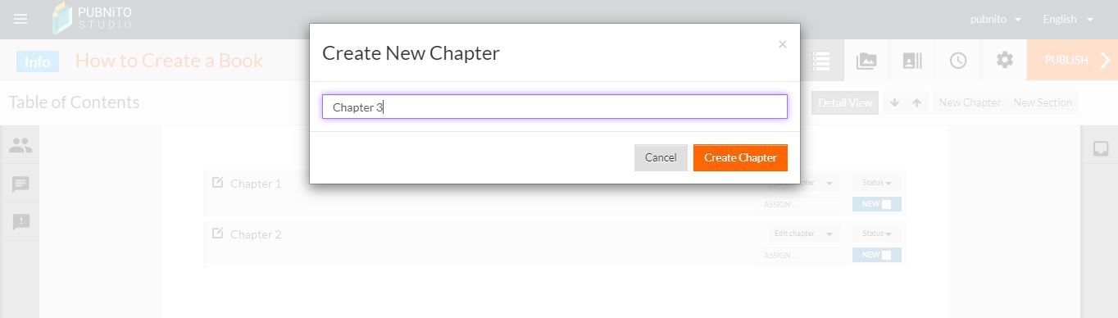Click the Create Chapter button
This screenshot has height=318, width=1118.
(740, 157)
